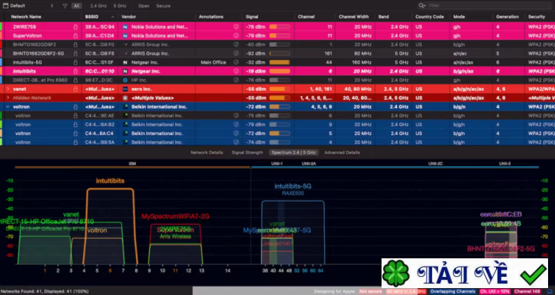Click Belkin vendor icon in voltron group row
Screen dimensions: 555x295
125,107
